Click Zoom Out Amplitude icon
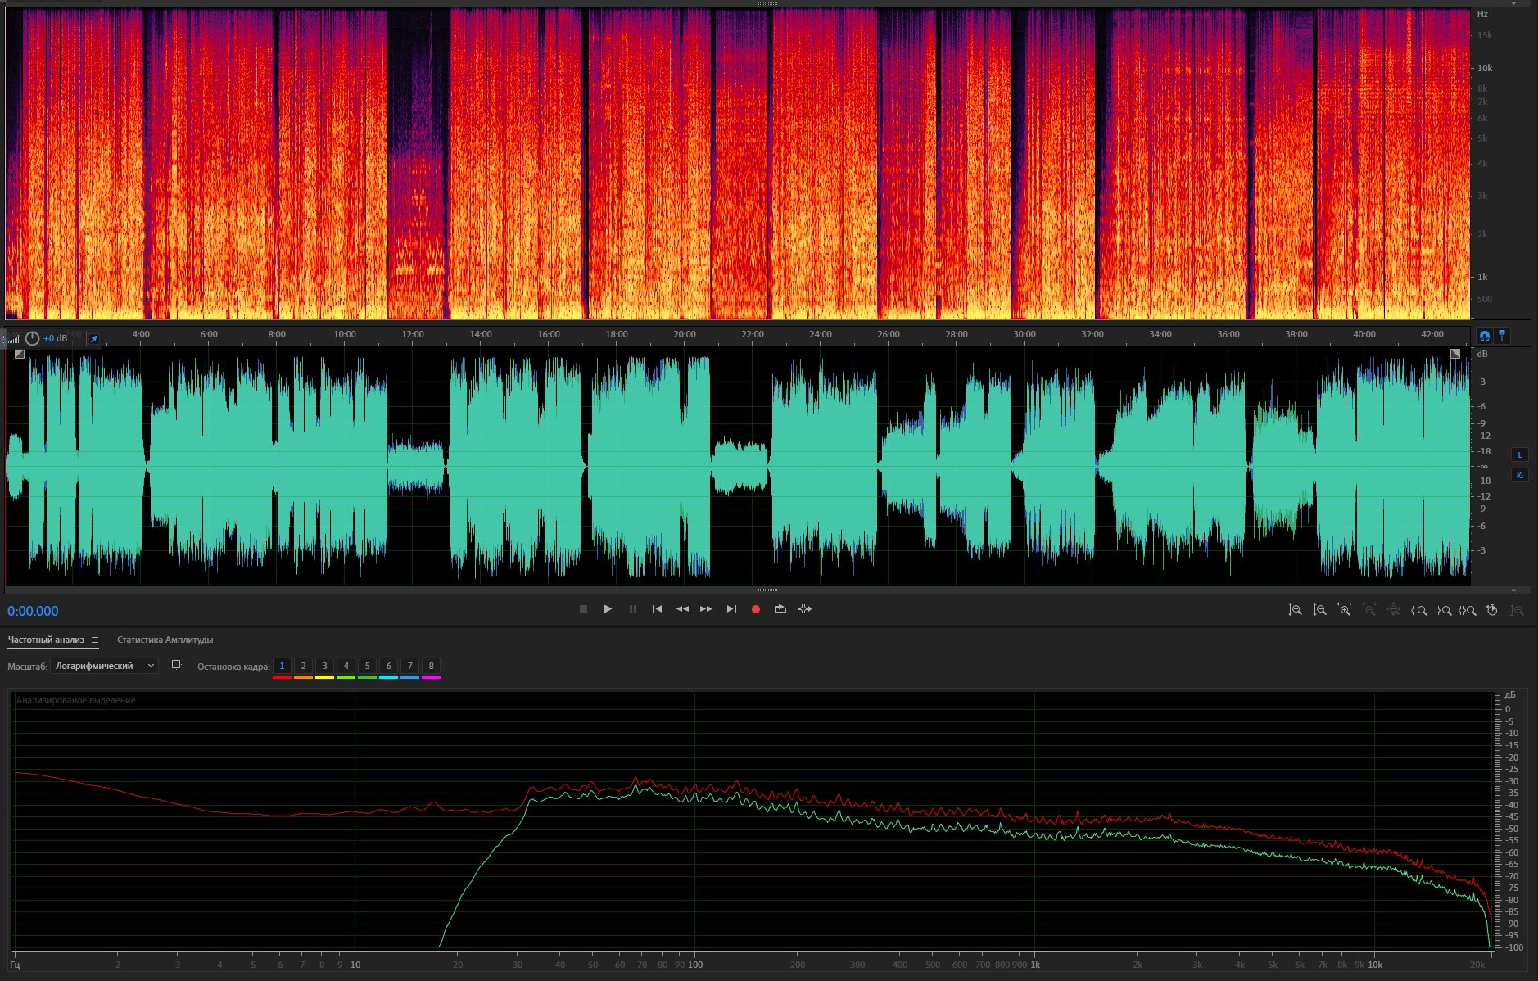 1319,610
